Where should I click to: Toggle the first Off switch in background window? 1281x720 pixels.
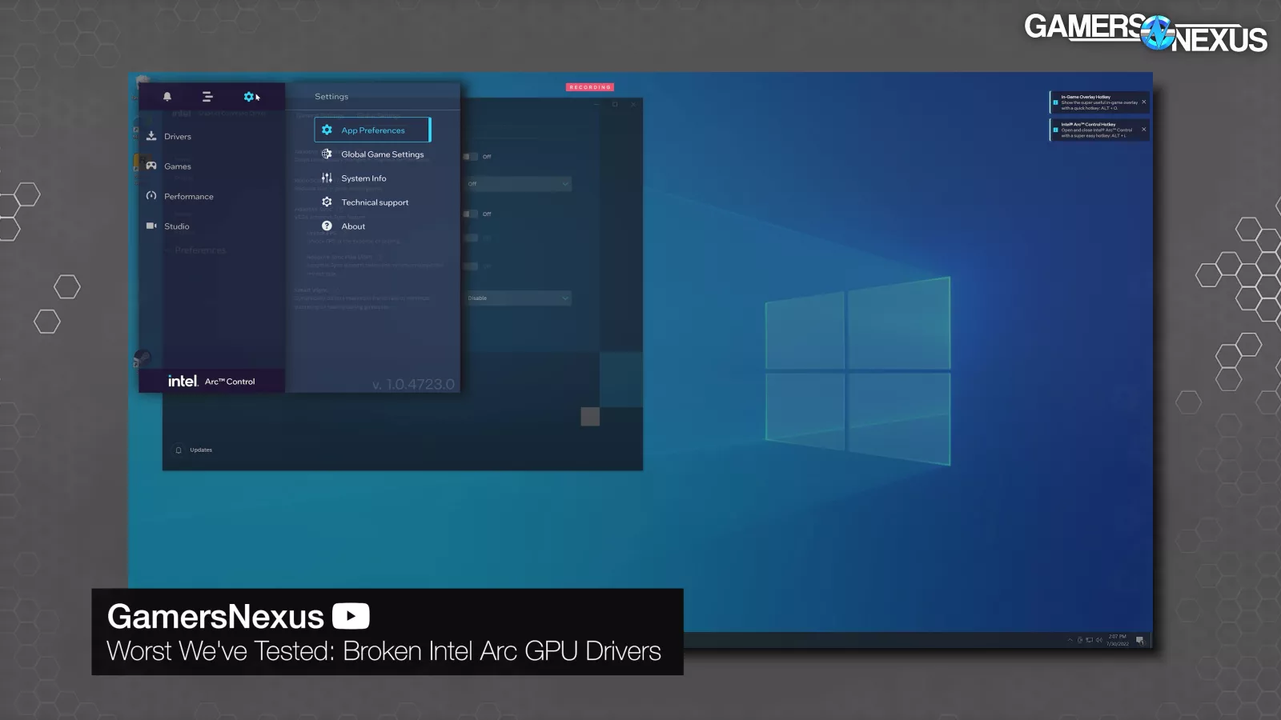pos(471,157)
